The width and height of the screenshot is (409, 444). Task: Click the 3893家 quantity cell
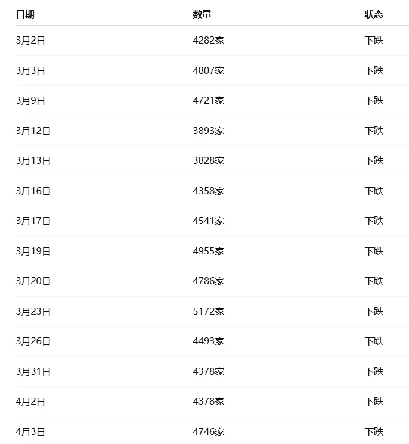click(x=208, y=131)
